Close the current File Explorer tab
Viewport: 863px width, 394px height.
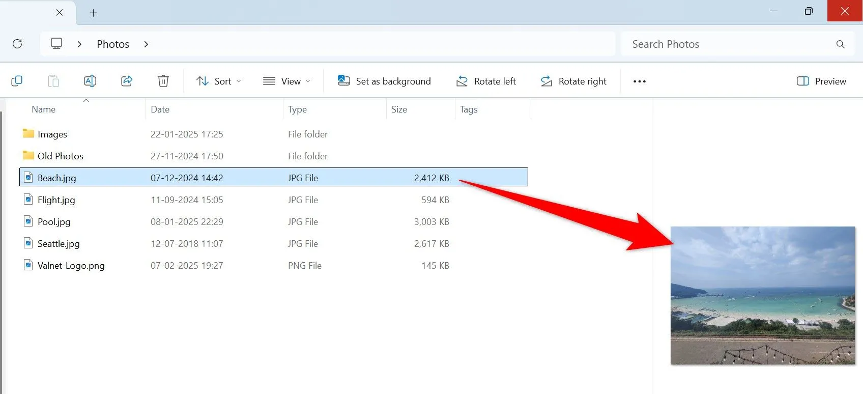pos(60,13)
